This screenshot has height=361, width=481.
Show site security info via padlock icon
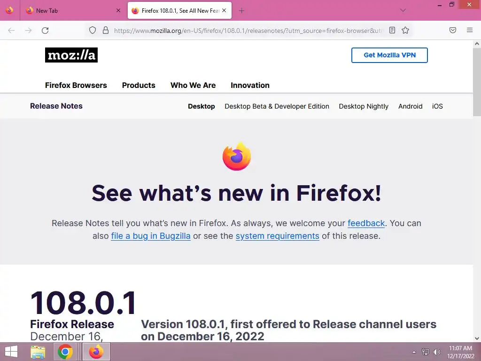pyautogui.click(x=106, y=30)
